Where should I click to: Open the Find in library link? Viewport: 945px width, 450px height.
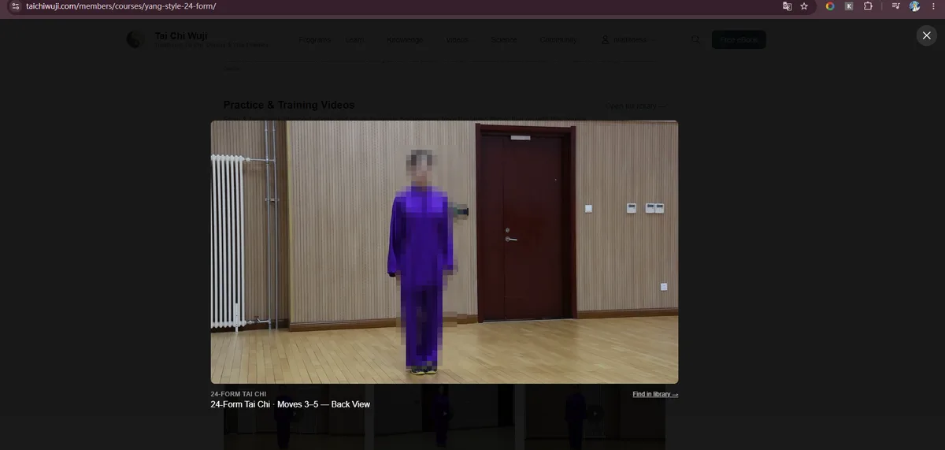[x=655, y=394]
